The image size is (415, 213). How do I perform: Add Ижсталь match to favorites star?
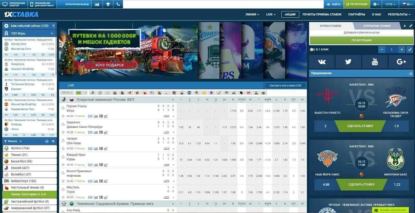(63, 197)
